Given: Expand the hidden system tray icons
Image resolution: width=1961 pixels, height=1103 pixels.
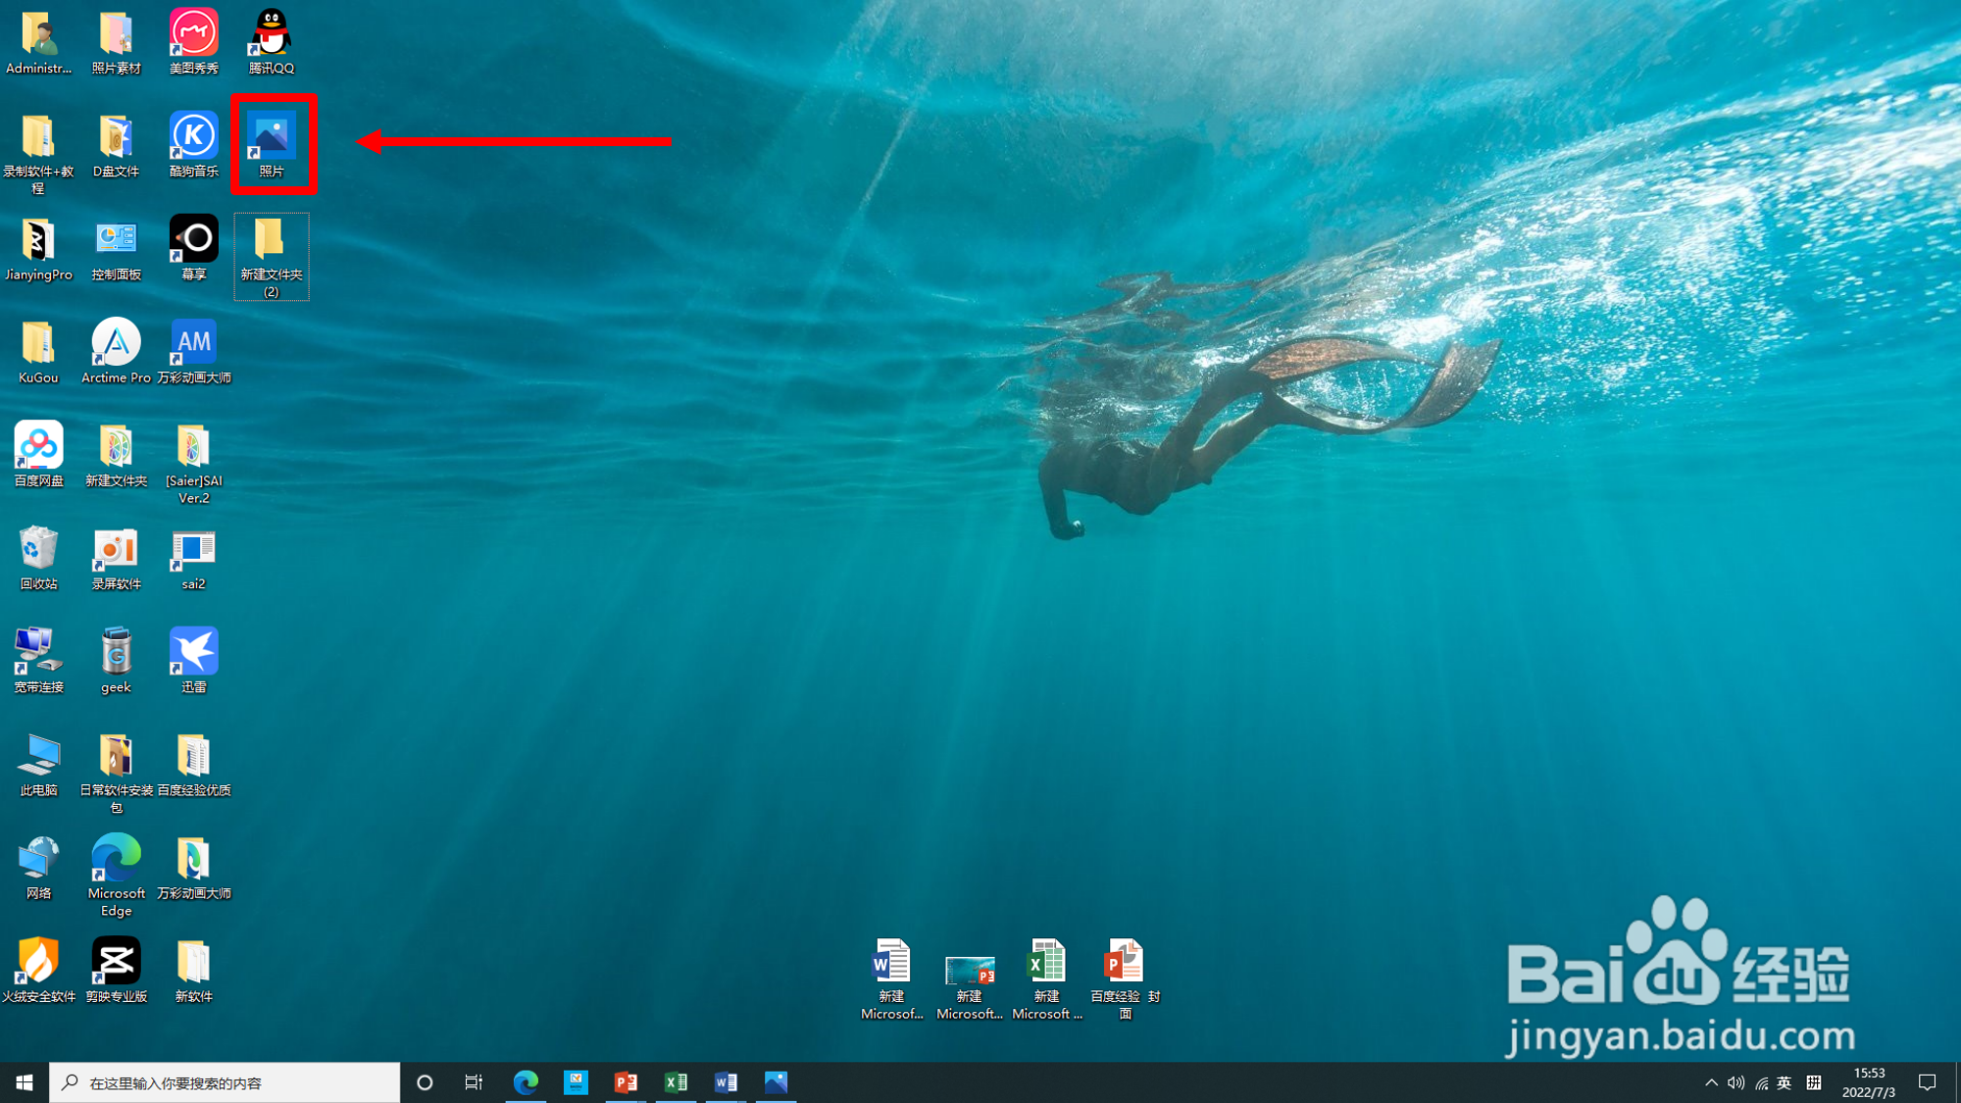Looking at the screenshot, I should [1711, 1082].
